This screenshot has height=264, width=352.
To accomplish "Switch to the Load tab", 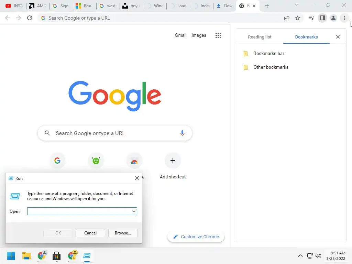I will point(178,6).
